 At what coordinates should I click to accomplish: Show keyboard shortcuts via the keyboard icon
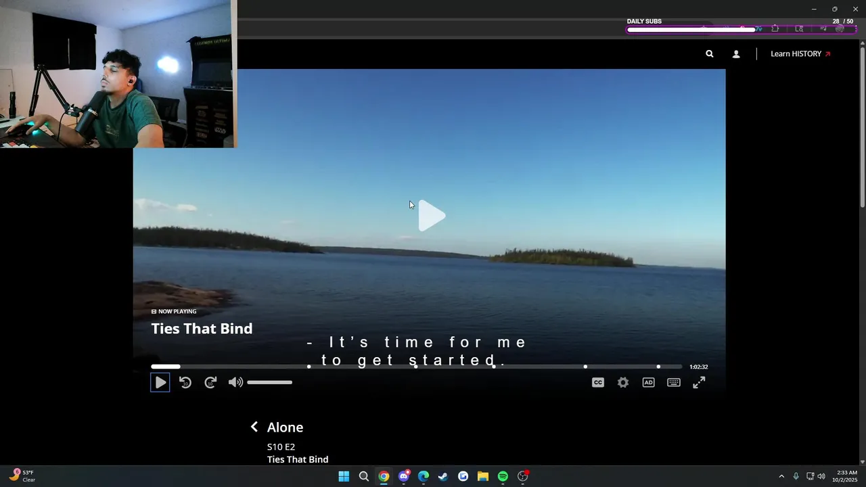[x=674, y=382]
